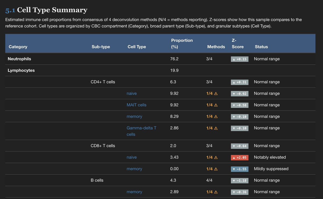Click the 76.2 proportion value
The height and width of the screenshot is (199, 323).
174,59
